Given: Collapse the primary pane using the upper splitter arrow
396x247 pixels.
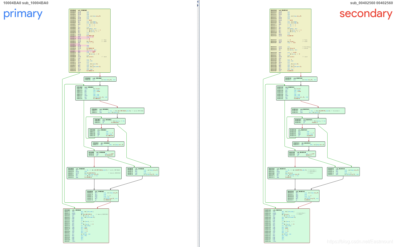Looking at the screenshot, I should pyautogui.click(x=198, y=2).
